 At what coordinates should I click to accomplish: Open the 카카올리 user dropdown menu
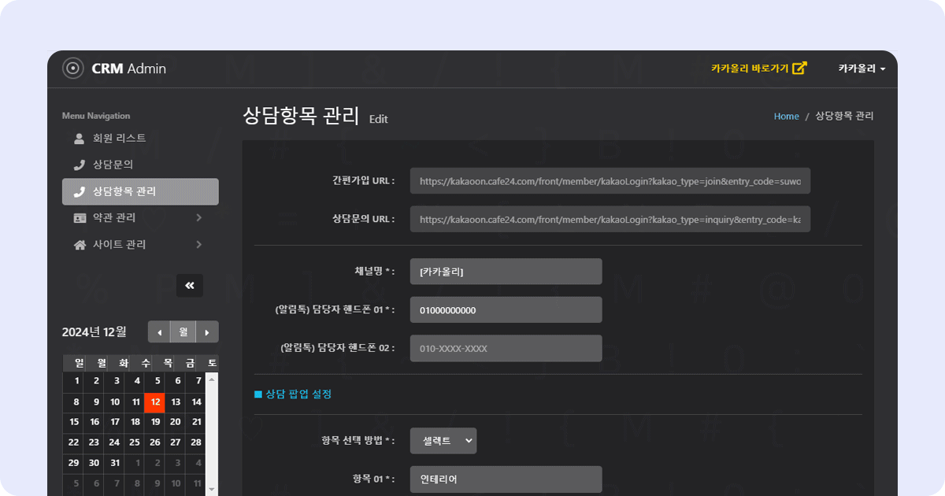(862, 68)
